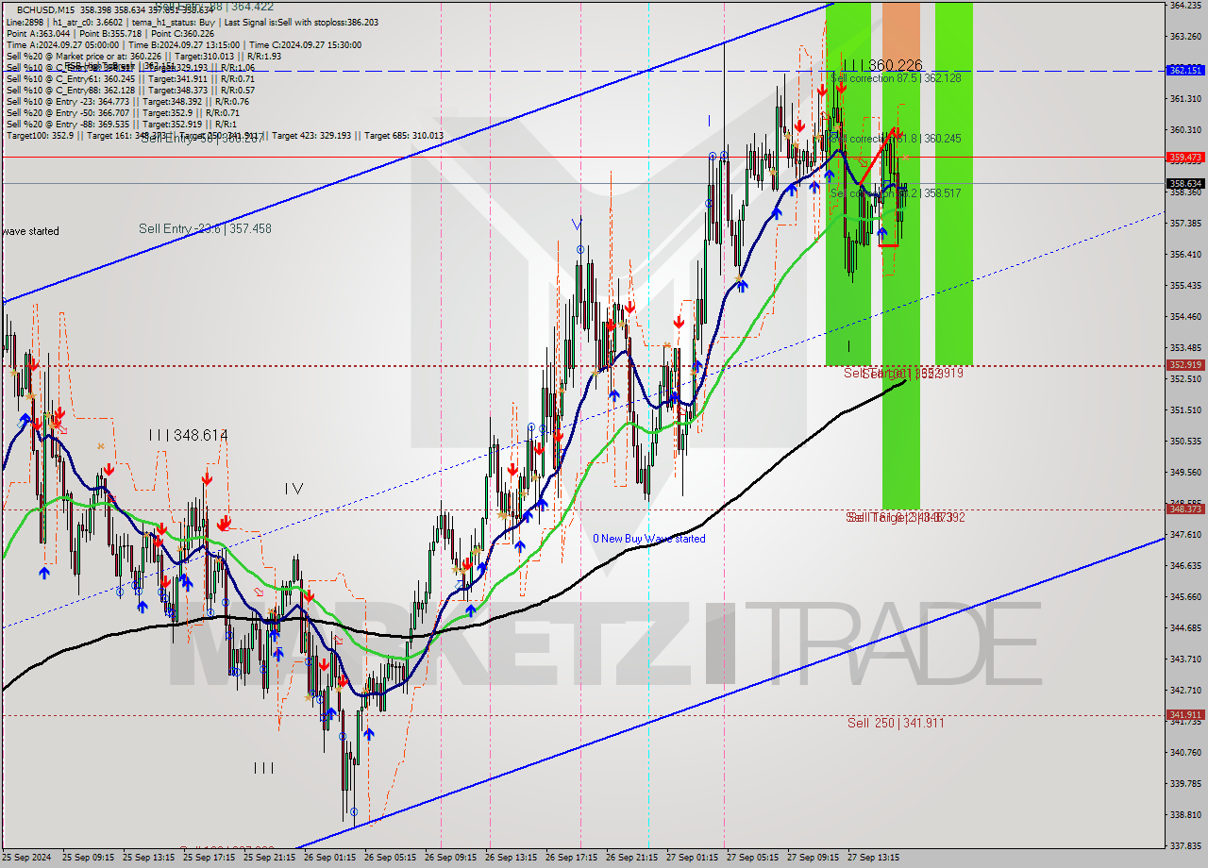Click the 363.260 price axis value
The height and width of the screenshot is (868, 1208).
[1185, 36]
